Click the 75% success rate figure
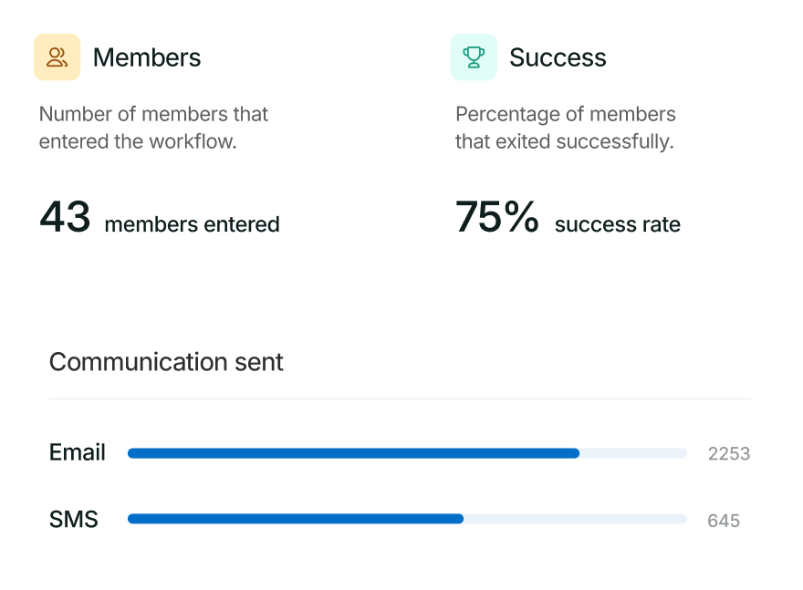Image resolution: width=803 pixels, height=590 pixels. tap(496, 217)
